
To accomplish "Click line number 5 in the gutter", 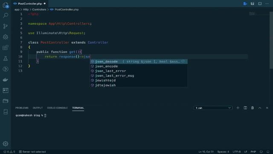I will 21,33.
